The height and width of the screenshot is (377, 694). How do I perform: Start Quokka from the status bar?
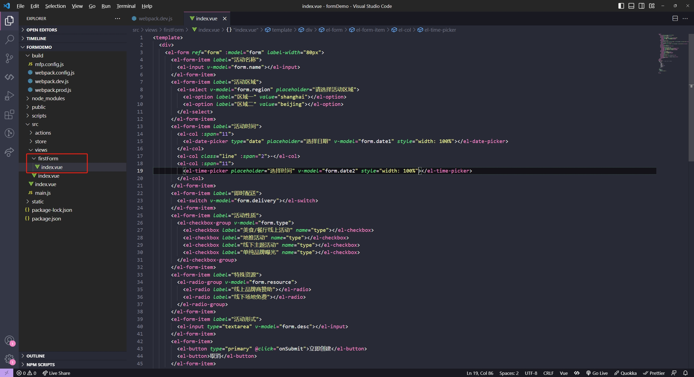(625, 373)
